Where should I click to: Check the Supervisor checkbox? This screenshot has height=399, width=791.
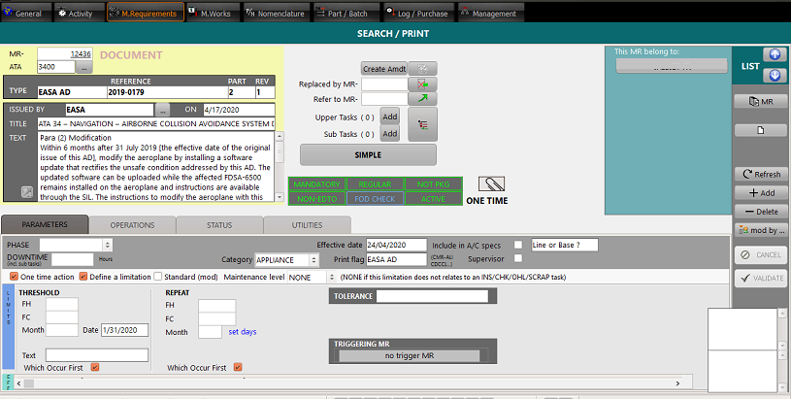[x=517, y=258]
